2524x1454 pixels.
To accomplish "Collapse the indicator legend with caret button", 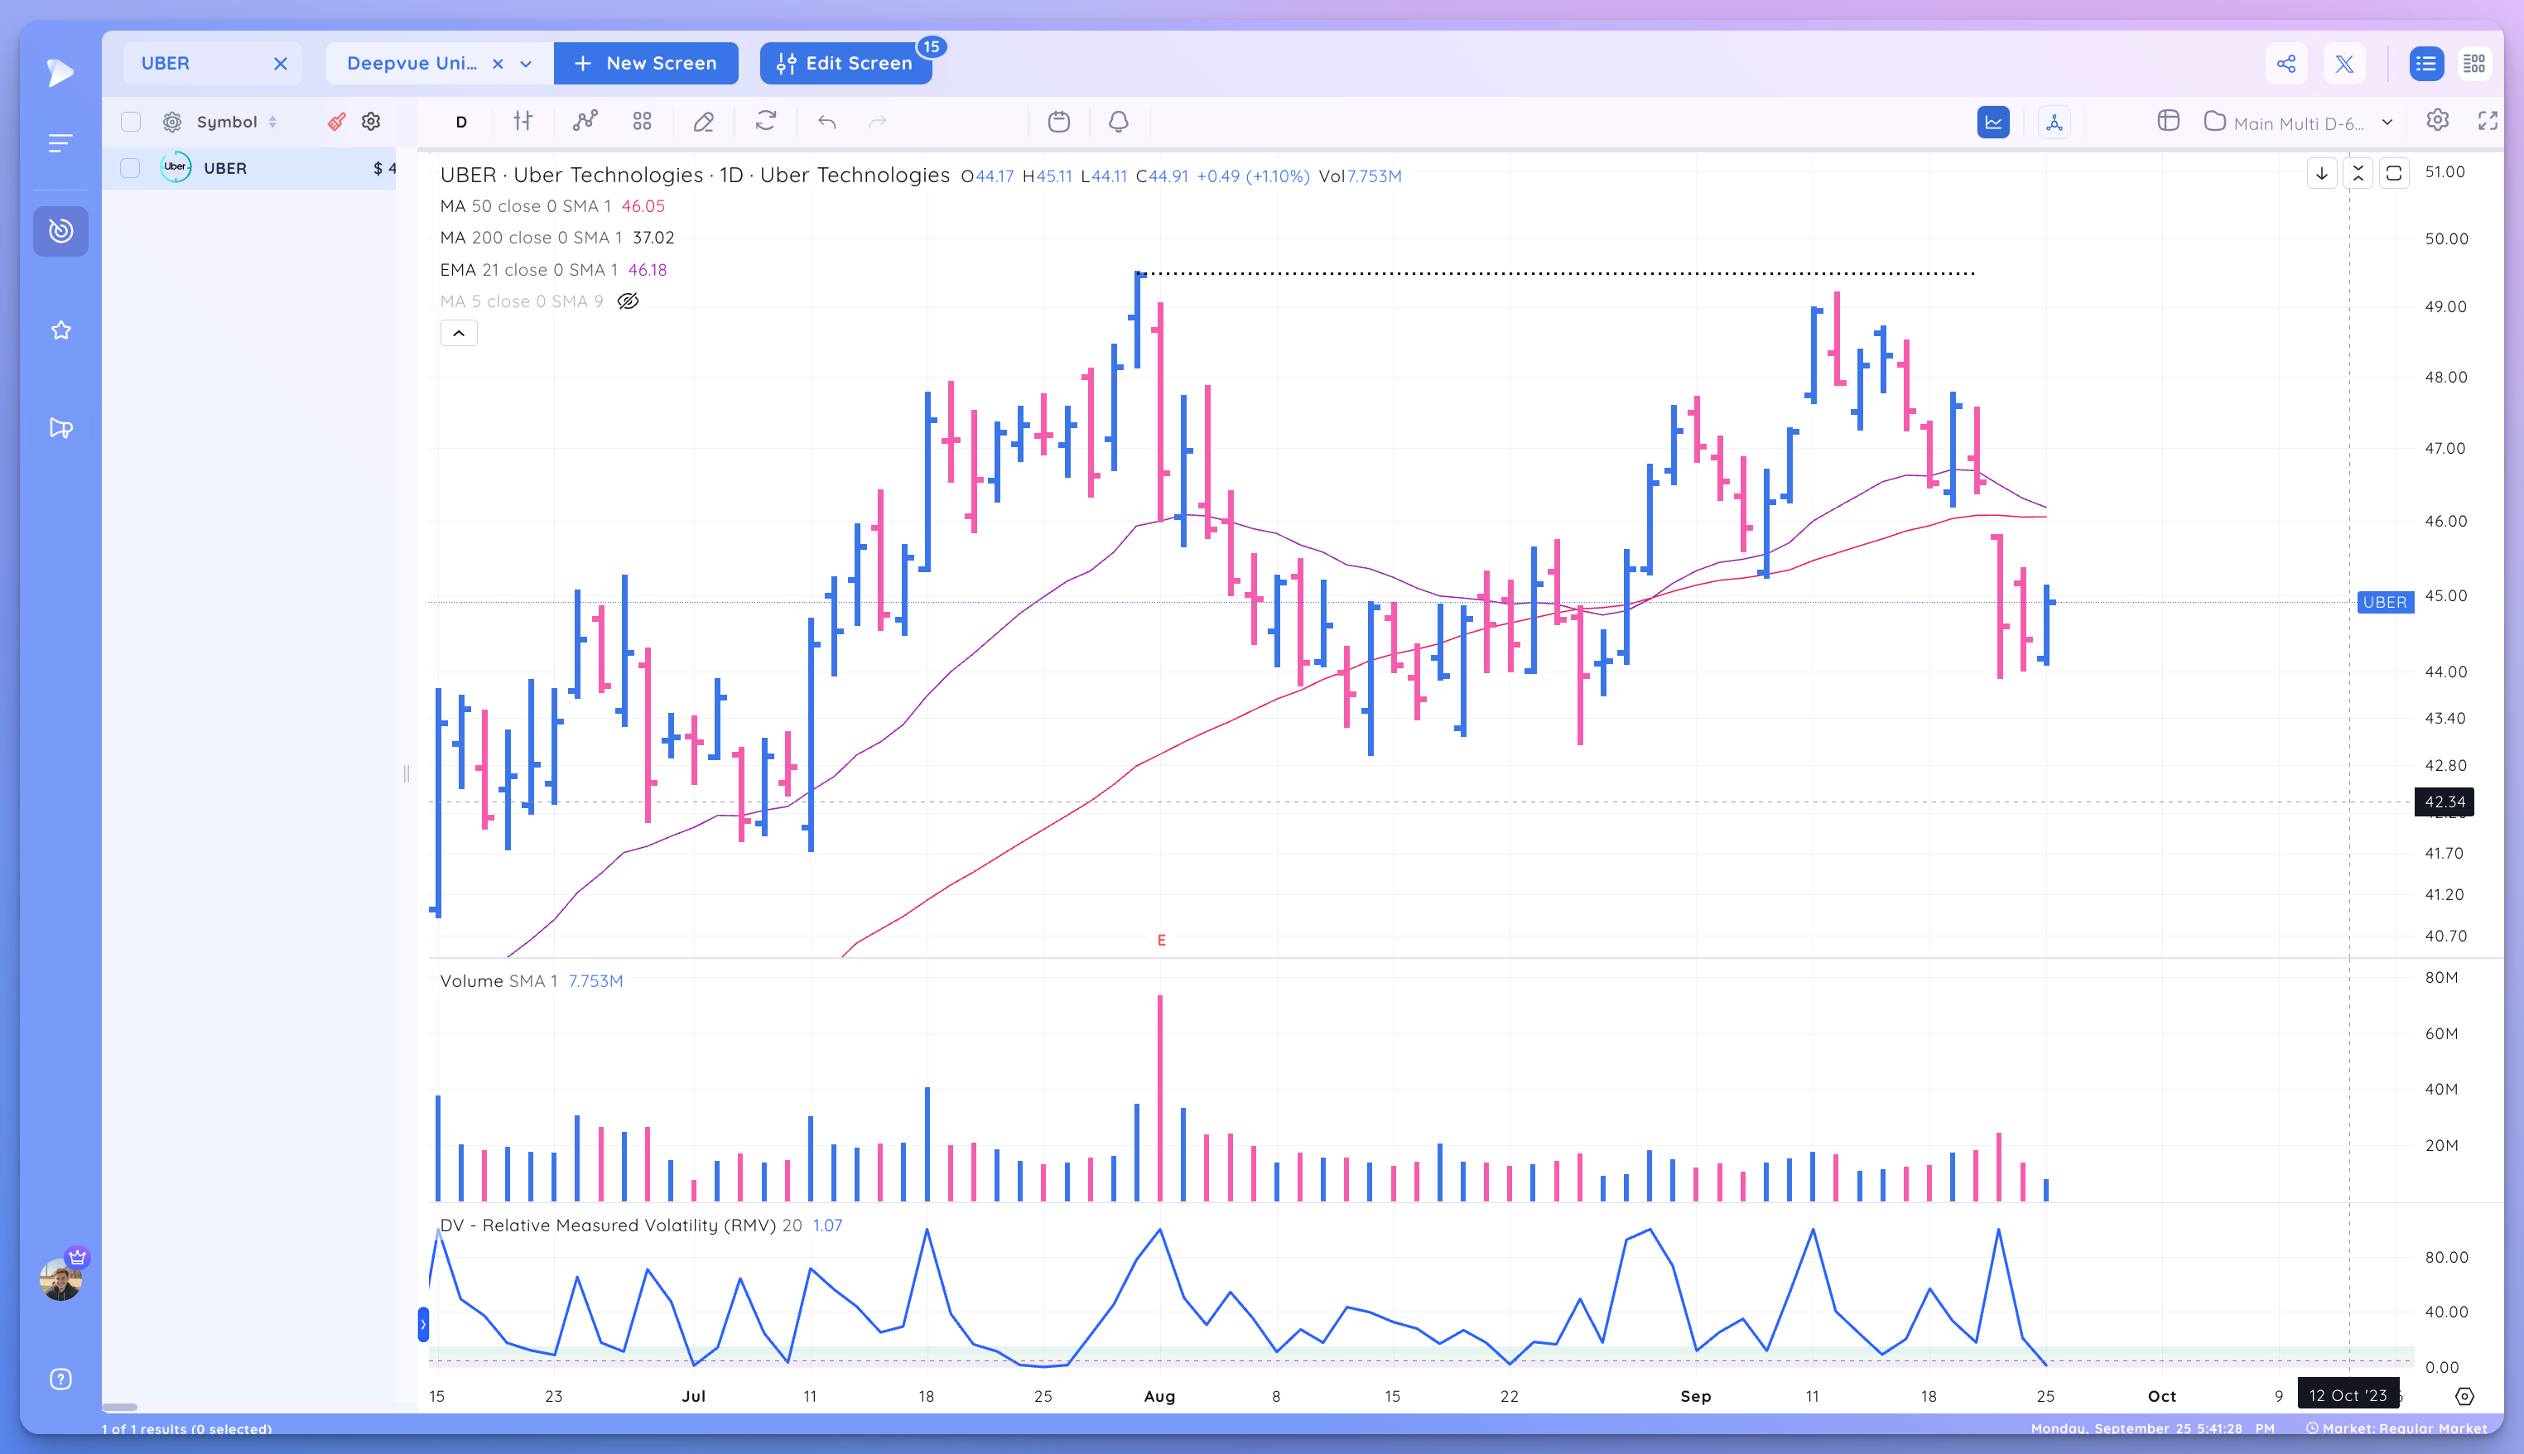I will tap(458, 334).
